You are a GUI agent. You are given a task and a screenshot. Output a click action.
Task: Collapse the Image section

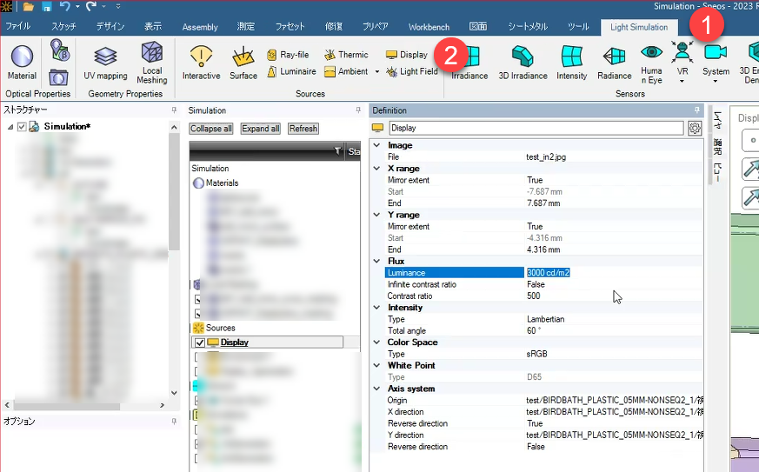click(x=376, y=145)
